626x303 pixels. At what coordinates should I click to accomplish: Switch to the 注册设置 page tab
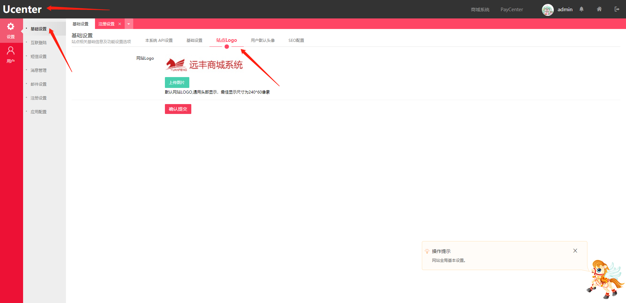107,24
